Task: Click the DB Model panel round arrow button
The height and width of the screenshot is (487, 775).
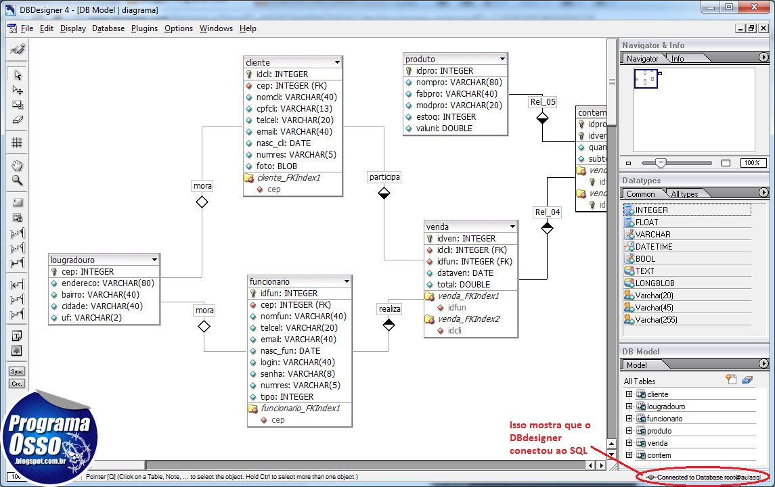Action: point(763,363)
